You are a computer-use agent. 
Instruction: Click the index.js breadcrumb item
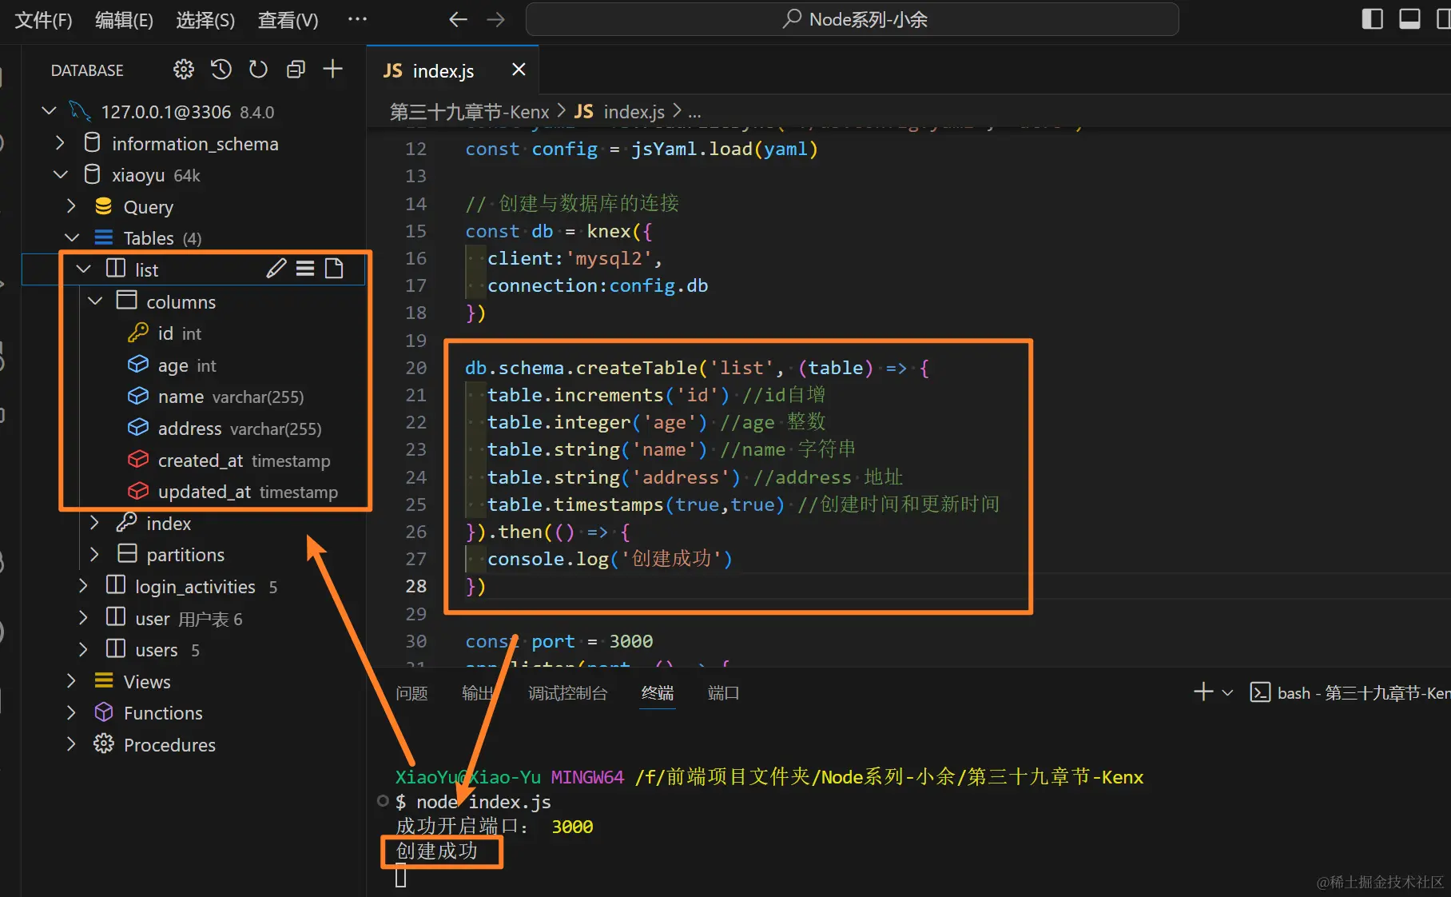click(620, 112)
